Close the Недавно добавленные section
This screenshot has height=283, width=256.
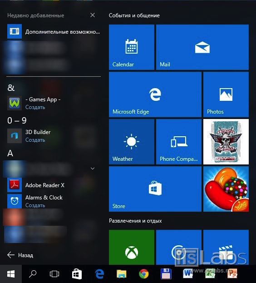coord(93,15)
